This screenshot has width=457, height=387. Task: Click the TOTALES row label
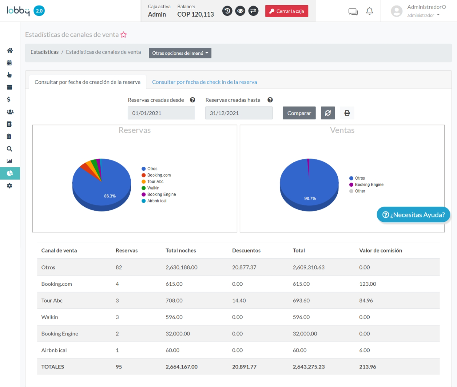point(53,367)
